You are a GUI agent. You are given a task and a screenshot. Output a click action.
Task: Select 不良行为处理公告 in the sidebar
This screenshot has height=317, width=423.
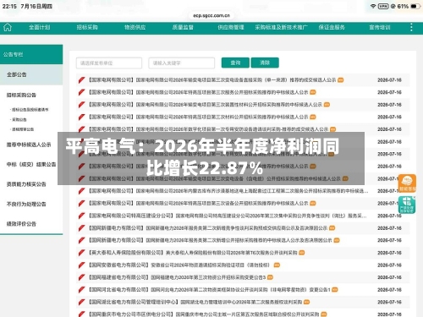point(26,204)
